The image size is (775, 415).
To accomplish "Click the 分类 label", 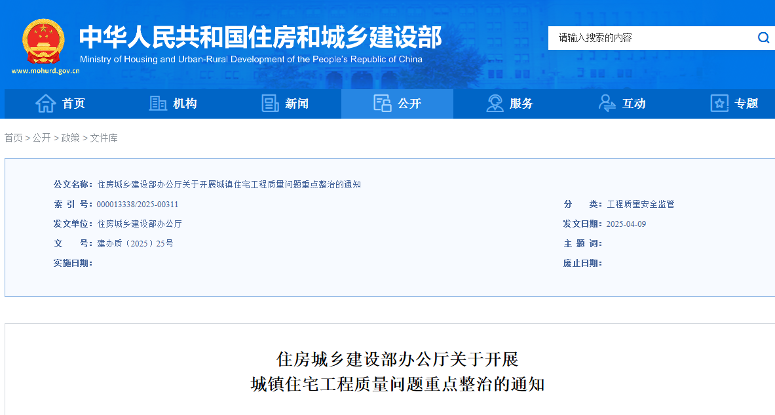I will coord(583,205).
